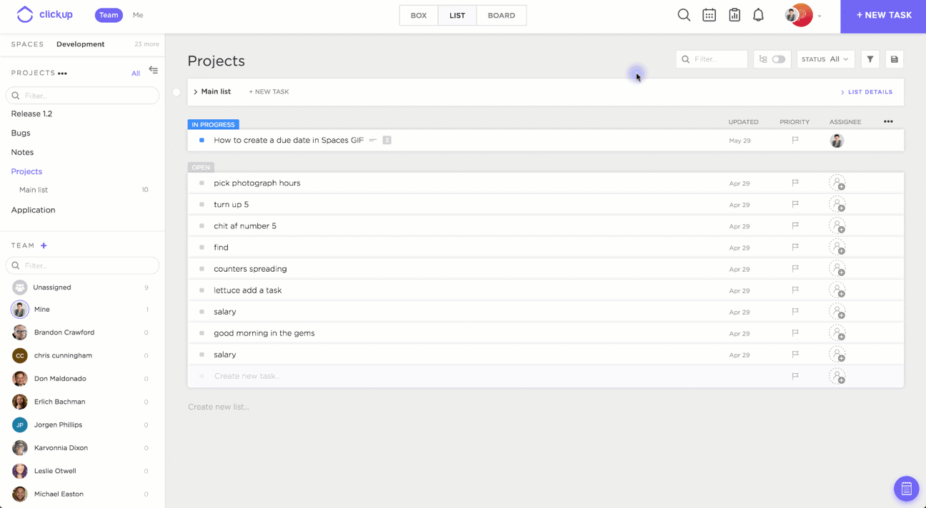Viewport: 926px width, 508px height.
Task: Open the STATUS All dropdown
Action: coord(825,59)
